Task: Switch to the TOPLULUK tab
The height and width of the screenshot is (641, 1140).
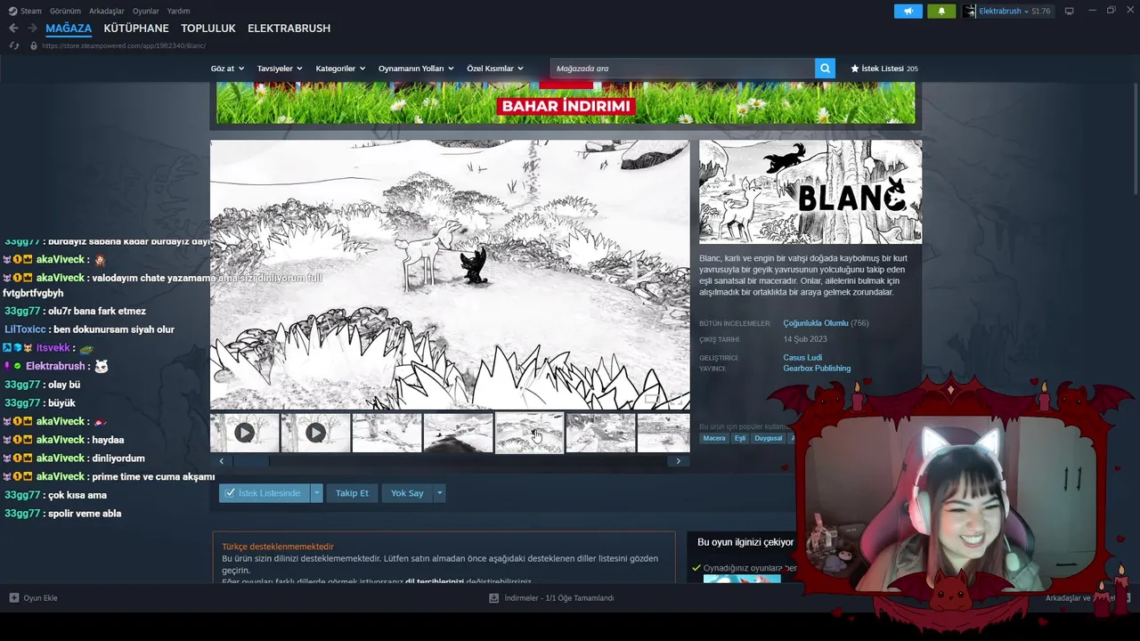Action: [208, 28]
